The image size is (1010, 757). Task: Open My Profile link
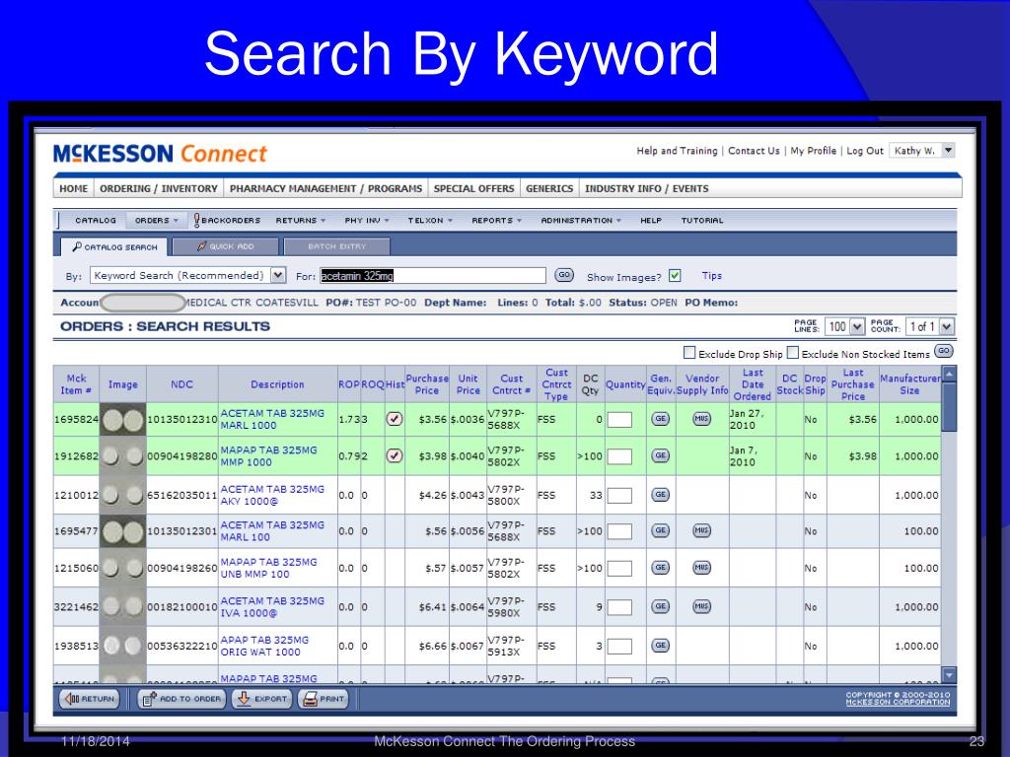point(813,151)
